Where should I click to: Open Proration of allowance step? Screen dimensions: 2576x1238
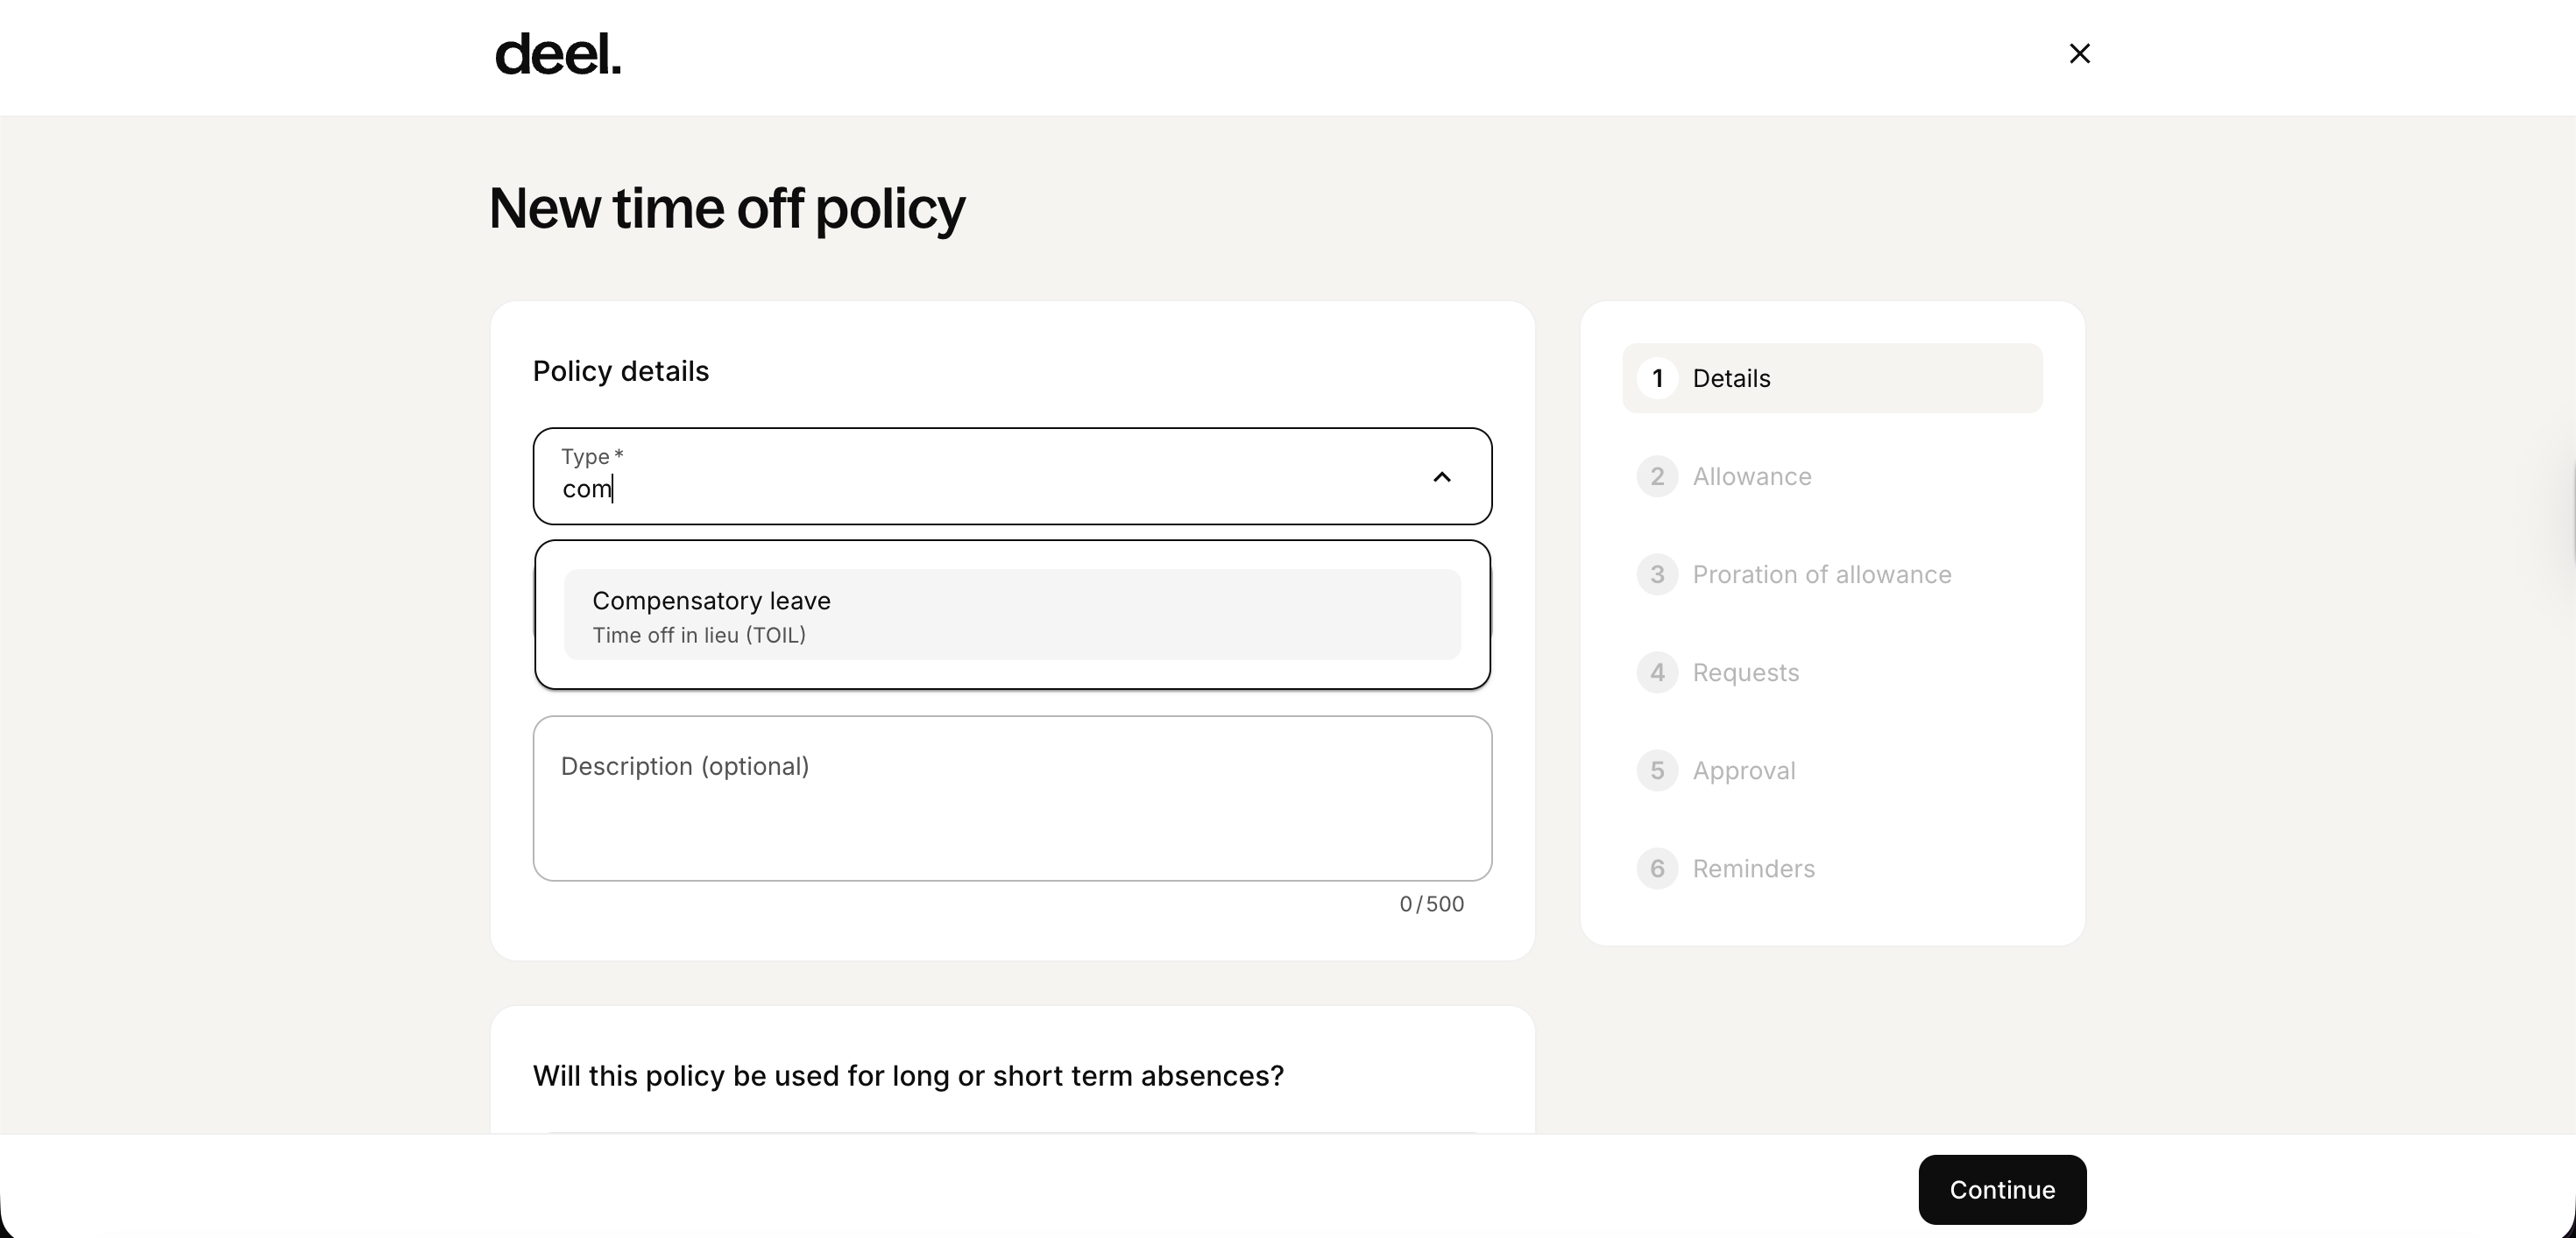tap(1821, 574)
